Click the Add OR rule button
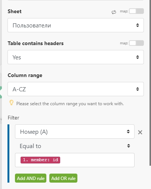The image size is (151, 189). tap(63, 178)
